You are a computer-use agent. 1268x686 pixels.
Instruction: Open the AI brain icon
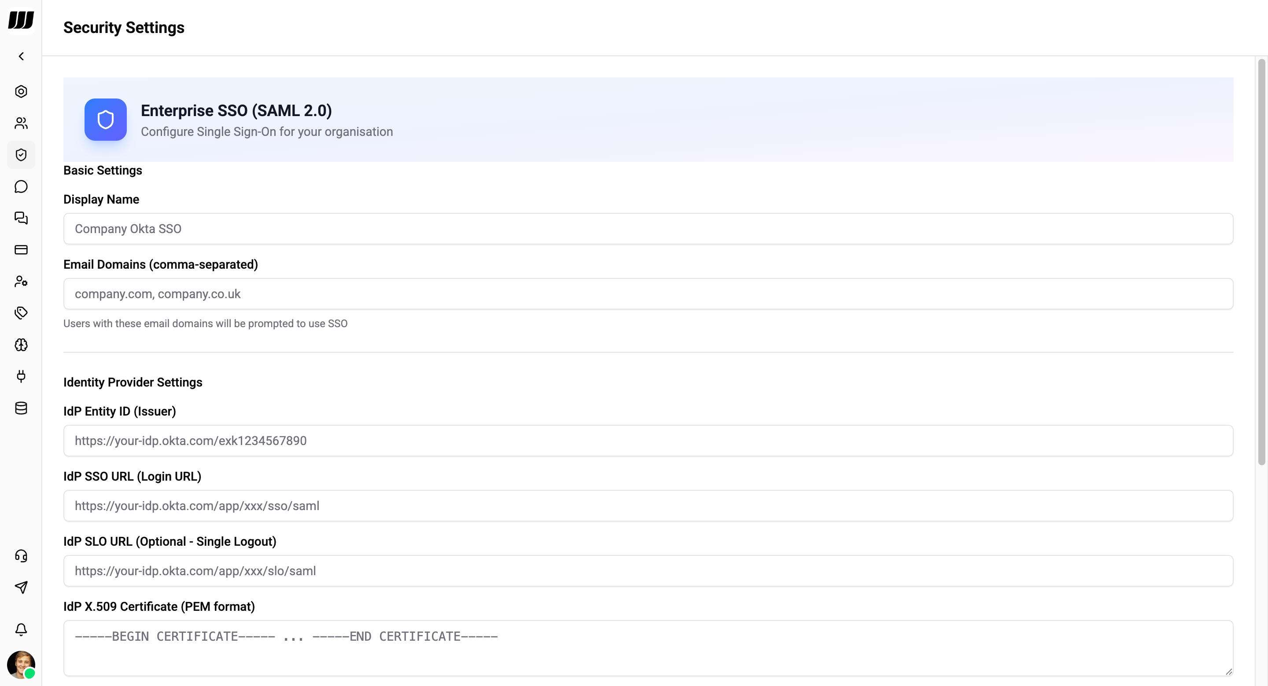pyautogui.click(x=21, y=345)
